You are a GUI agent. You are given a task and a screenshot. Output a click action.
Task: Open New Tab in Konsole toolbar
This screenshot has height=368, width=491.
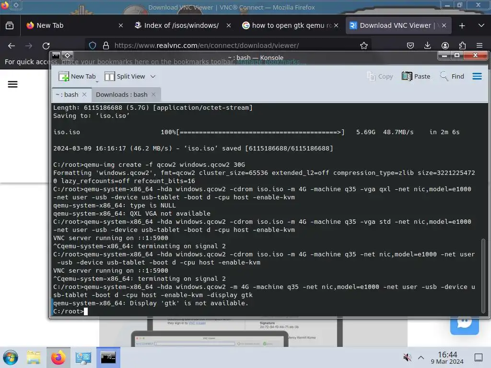(x=77, y=76)
